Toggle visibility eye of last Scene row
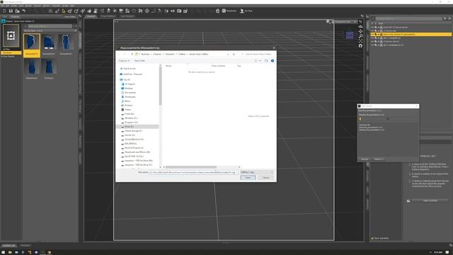 coord(372,45)
